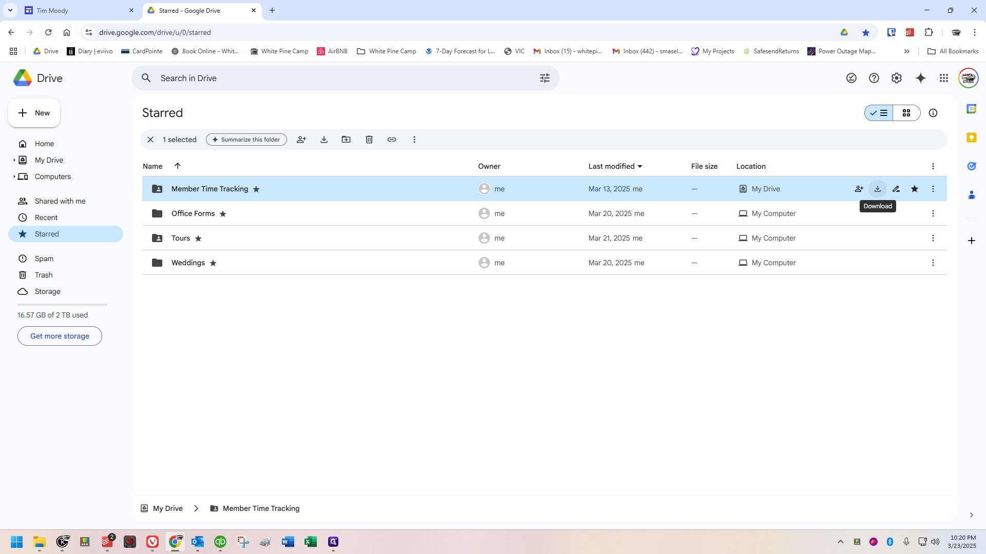Open offline ready status icon
986x554 pixels.
pyautogui.click(x=851, y=78)
